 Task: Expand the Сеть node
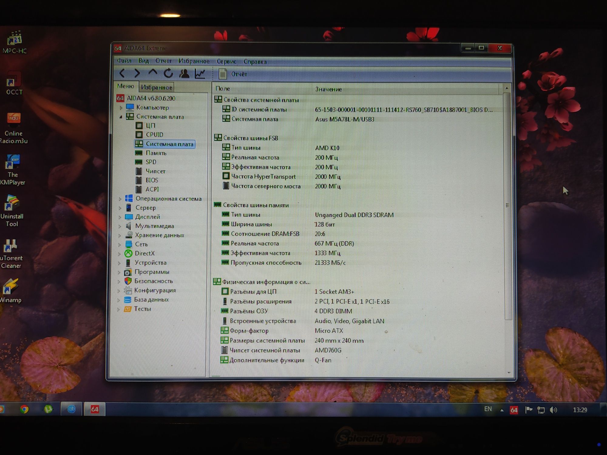pyautogui.click(x=119, y=244)
